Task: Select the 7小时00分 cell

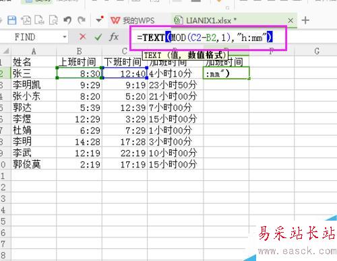Action: tap(175, 108)
